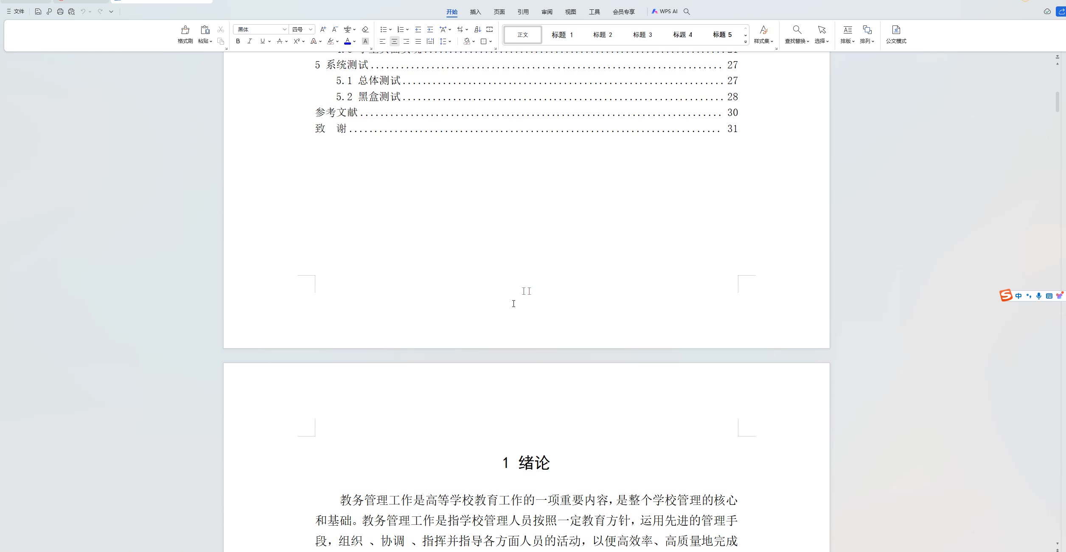Screen dimensions: 1066x552
Task: Expand the line spacing dropdown arrow
Action: (x=450, y=41)
